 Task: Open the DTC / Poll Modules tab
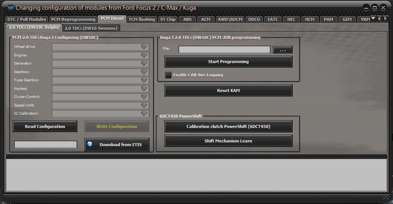click(x=27, y=19)
